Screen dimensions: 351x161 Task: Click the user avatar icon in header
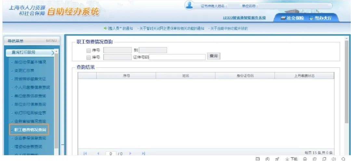tap(189, 6)
